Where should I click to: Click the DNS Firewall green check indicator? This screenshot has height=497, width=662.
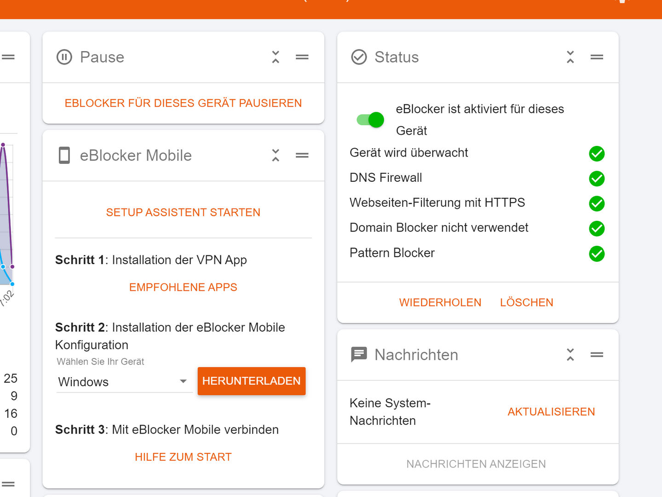(597, 179)
